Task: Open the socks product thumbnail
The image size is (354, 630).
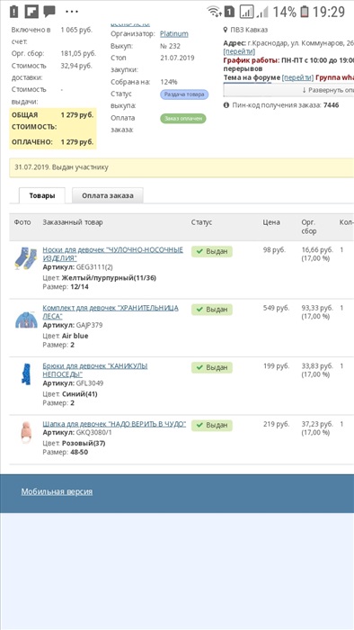Action: point(26,258)
